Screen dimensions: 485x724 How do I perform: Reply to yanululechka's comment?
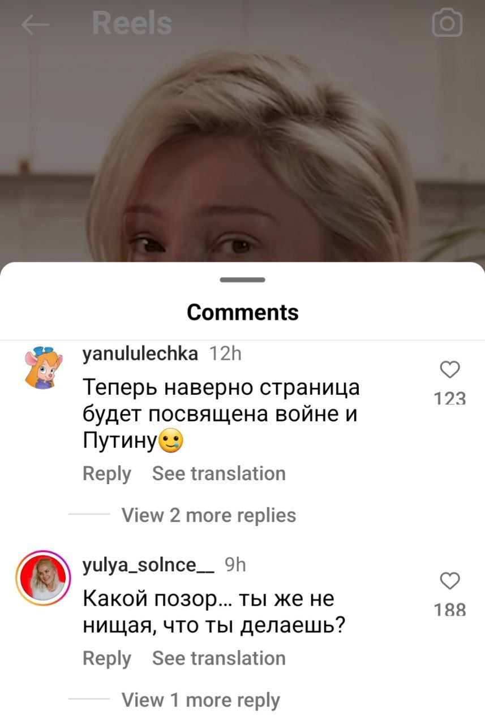tap(107, 473)
